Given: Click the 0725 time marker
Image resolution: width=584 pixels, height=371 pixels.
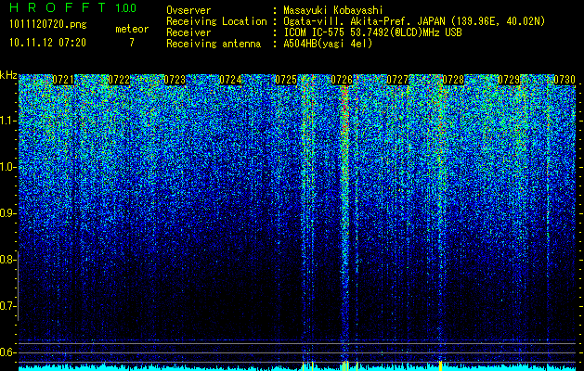Looking at the screenshot, I should point(286,80).
